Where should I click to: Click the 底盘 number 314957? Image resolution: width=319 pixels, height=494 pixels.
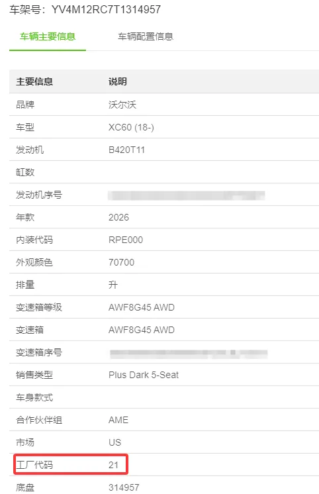tap(124, 487)
